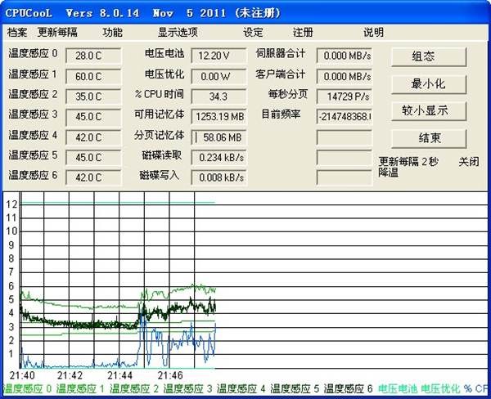
Task: Click the 电压电池 12.20 V field
Action: (x=217, y=56)
